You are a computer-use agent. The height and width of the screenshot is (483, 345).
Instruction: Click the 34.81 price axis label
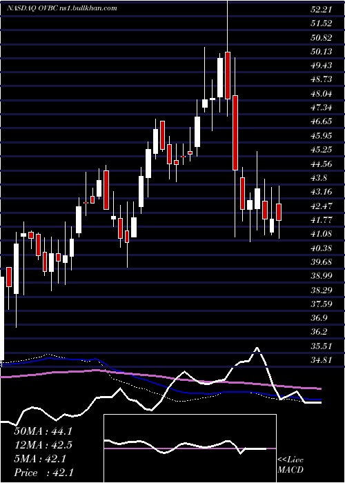[x=321, y=359]
